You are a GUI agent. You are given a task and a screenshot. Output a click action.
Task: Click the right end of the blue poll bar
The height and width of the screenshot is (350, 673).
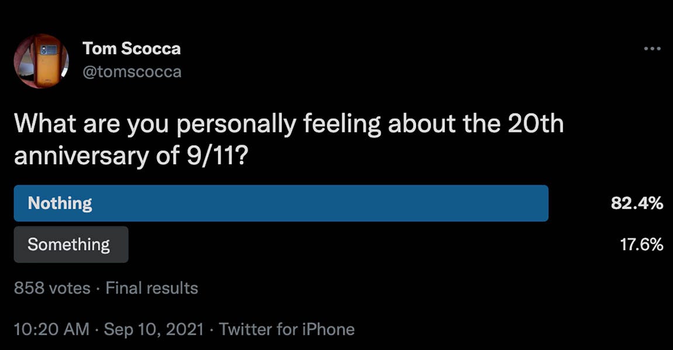(540, 203)
